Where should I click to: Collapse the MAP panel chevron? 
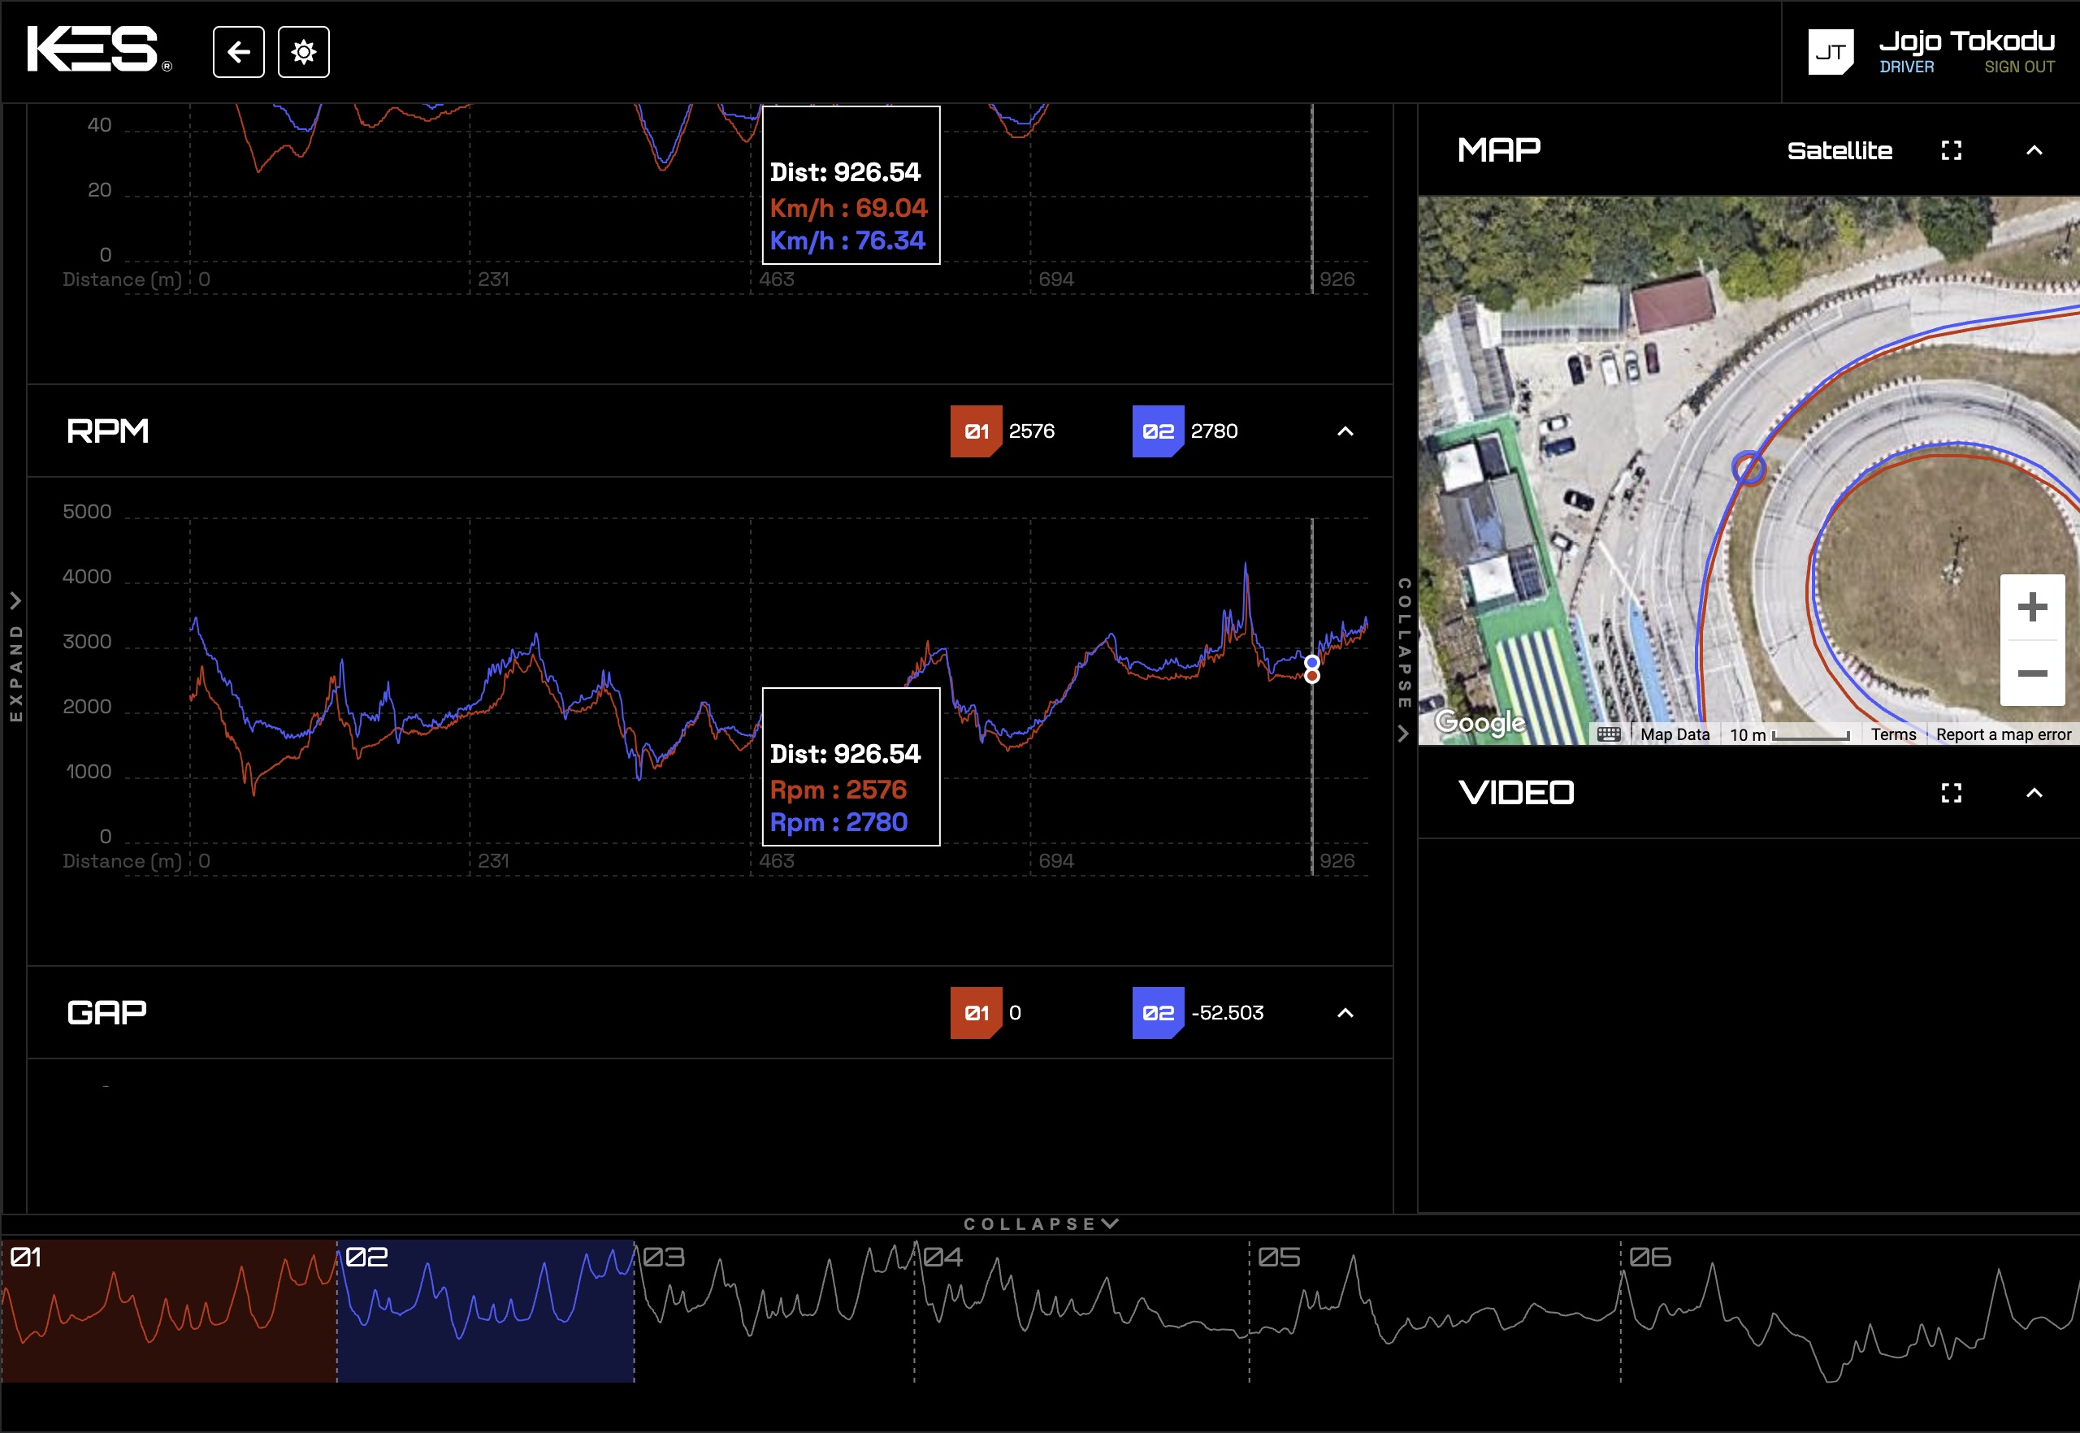pos(2034,151)
